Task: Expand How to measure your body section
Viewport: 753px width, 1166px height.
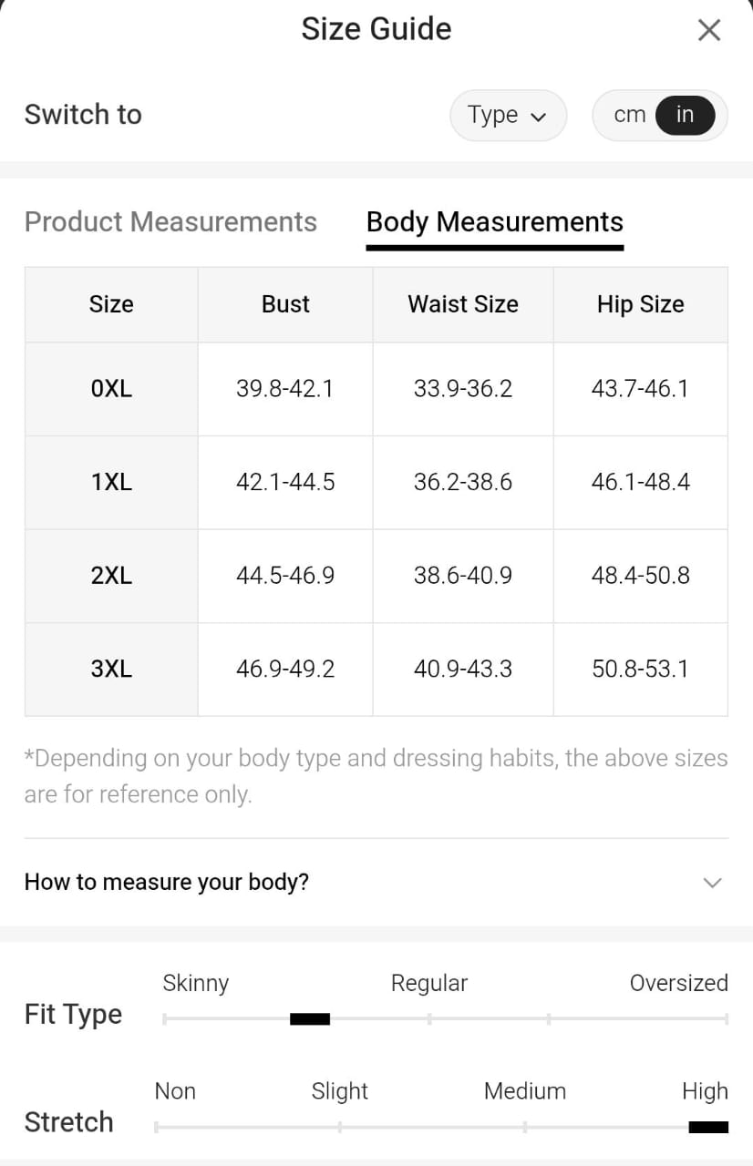Action: [x=167, y=882]
